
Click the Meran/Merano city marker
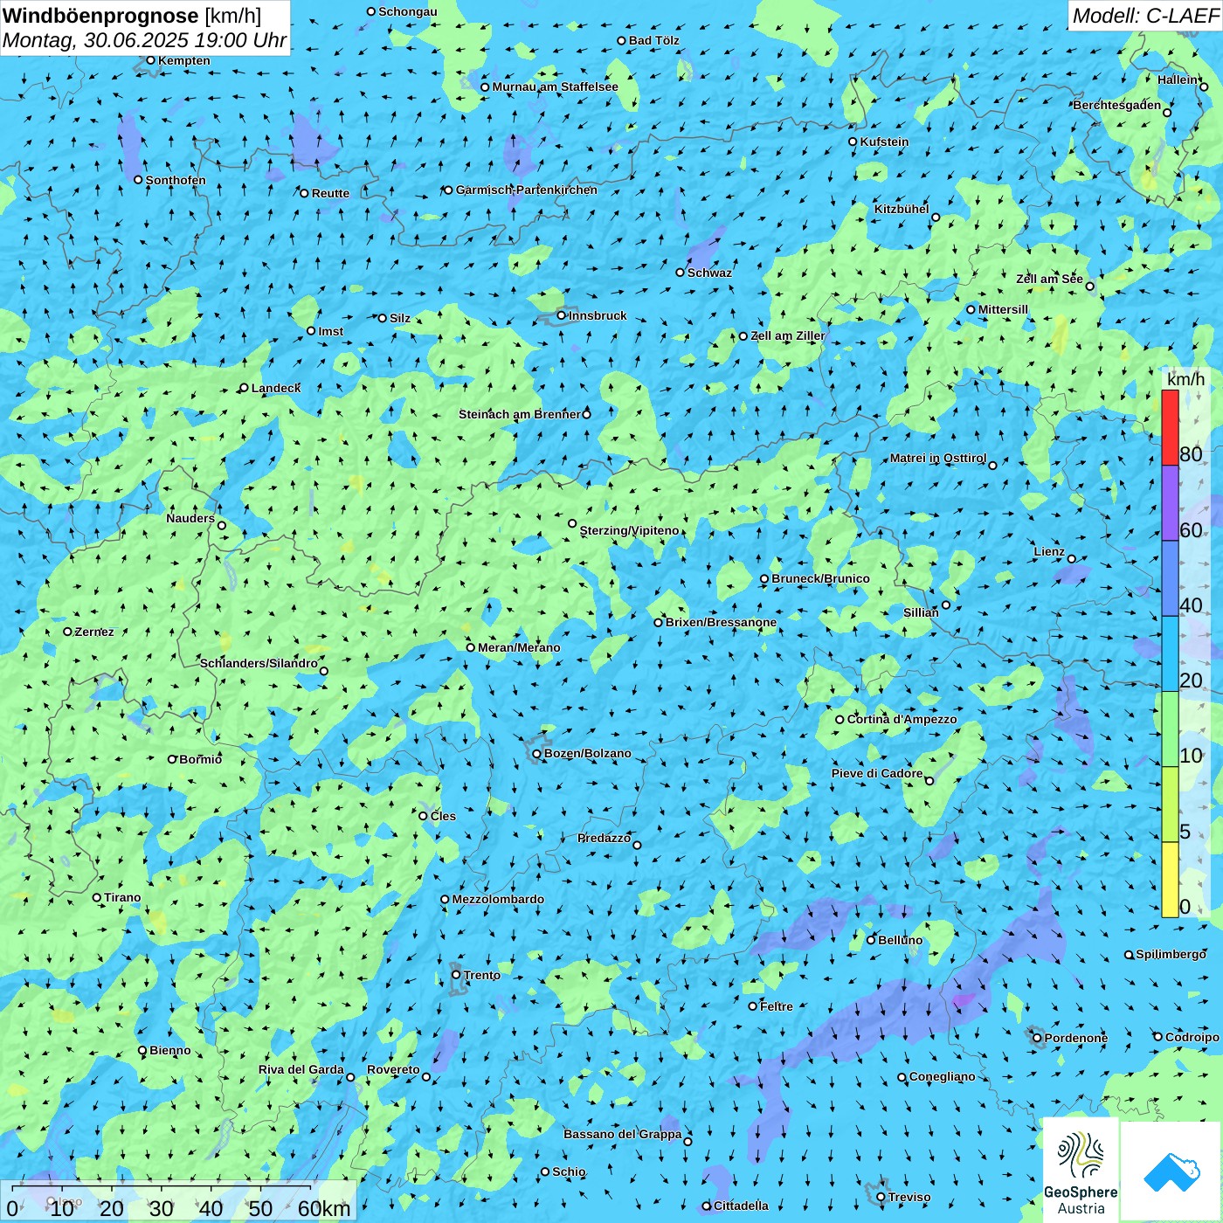[x=470, y=647]
